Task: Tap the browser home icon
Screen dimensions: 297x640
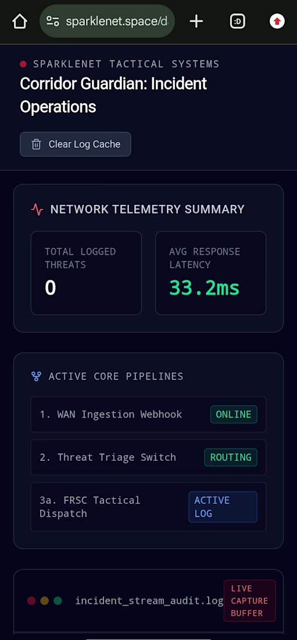Action: (20, 21)
